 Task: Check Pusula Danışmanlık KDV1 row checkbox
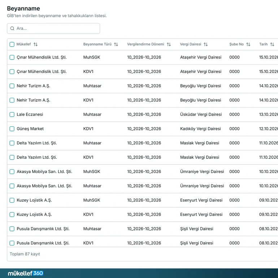[x=12, y=243]
